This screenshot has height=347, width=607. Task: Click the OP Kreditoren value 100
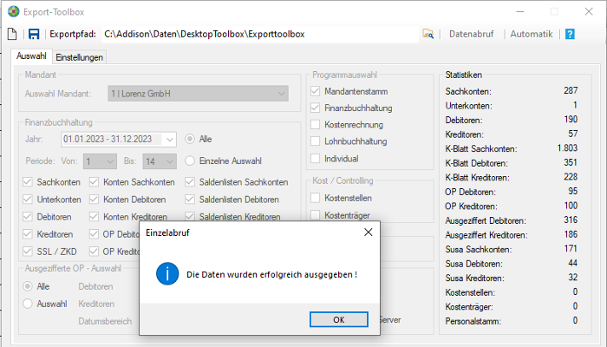571,206
